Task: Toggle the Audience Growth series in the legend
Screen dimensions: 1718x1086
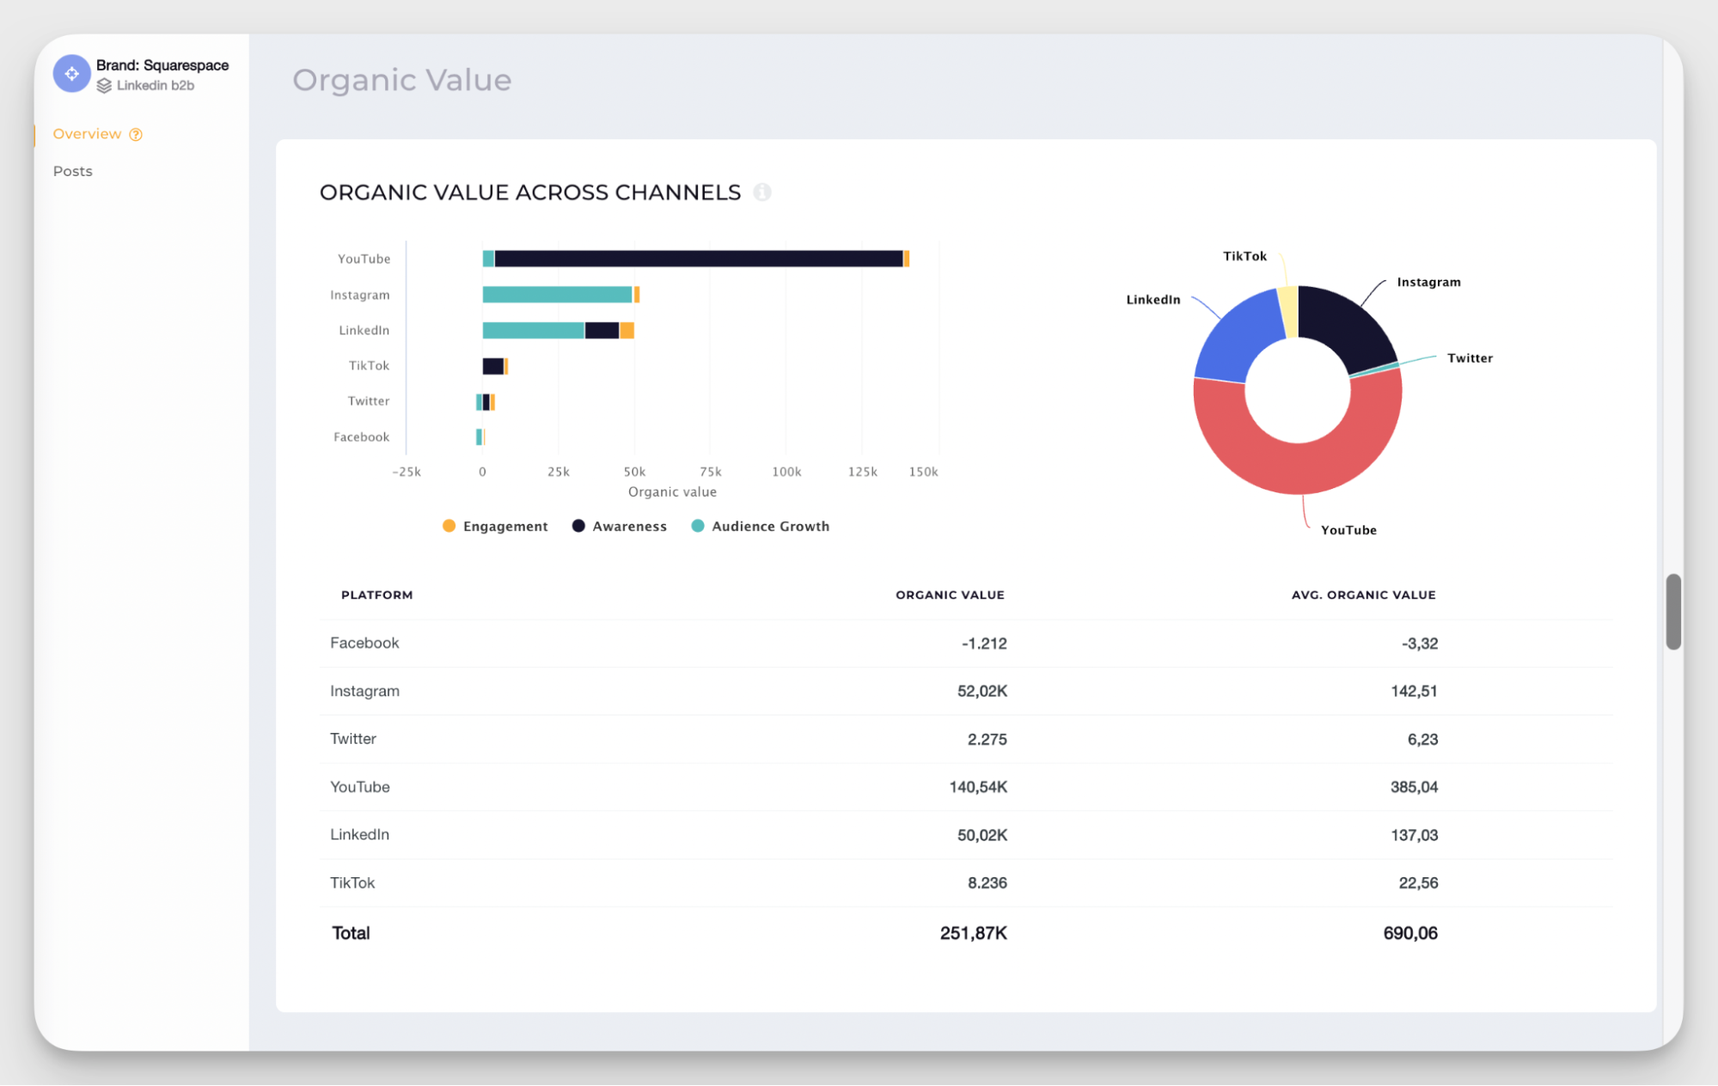Action: click(x=760, y=526)
